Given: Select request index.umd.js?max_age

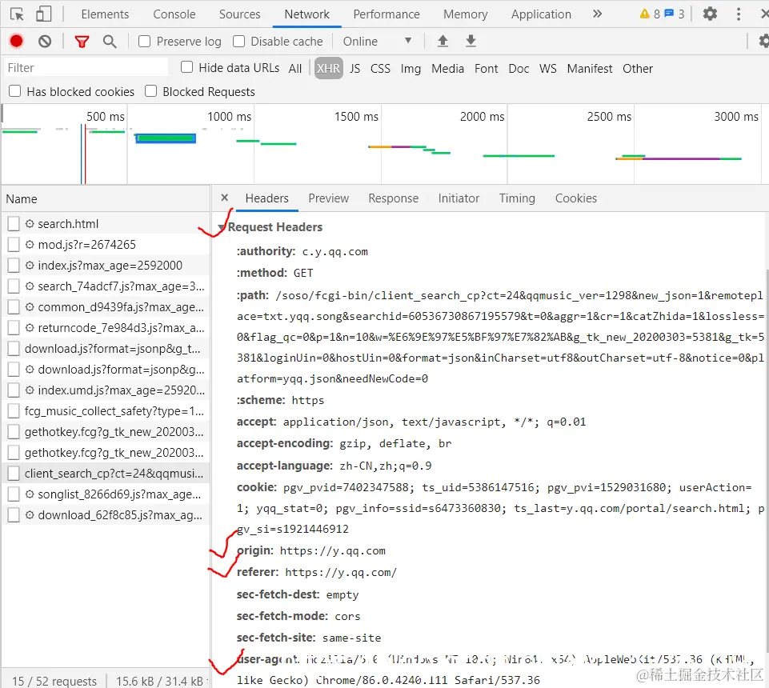Looking at the screenshot, I should [106, 390].
